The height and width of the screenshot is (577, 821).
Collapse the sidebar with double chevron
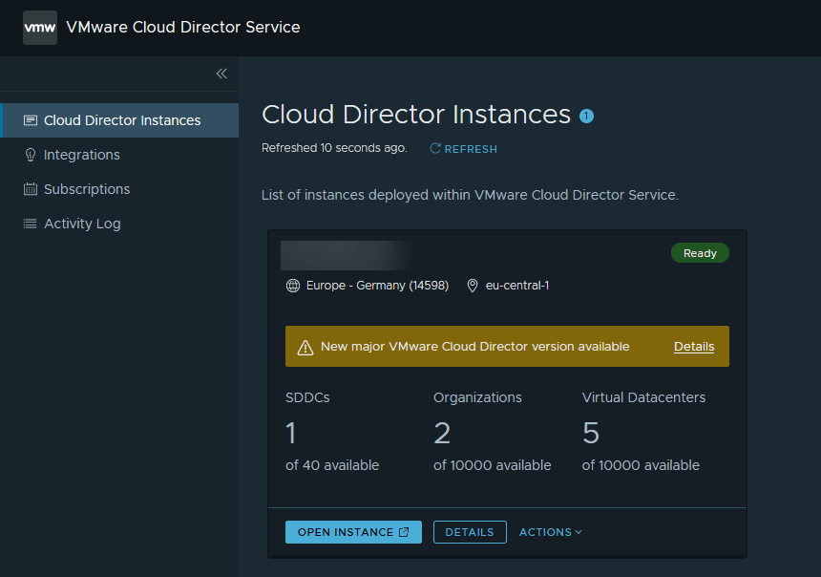tap(221, 74)
